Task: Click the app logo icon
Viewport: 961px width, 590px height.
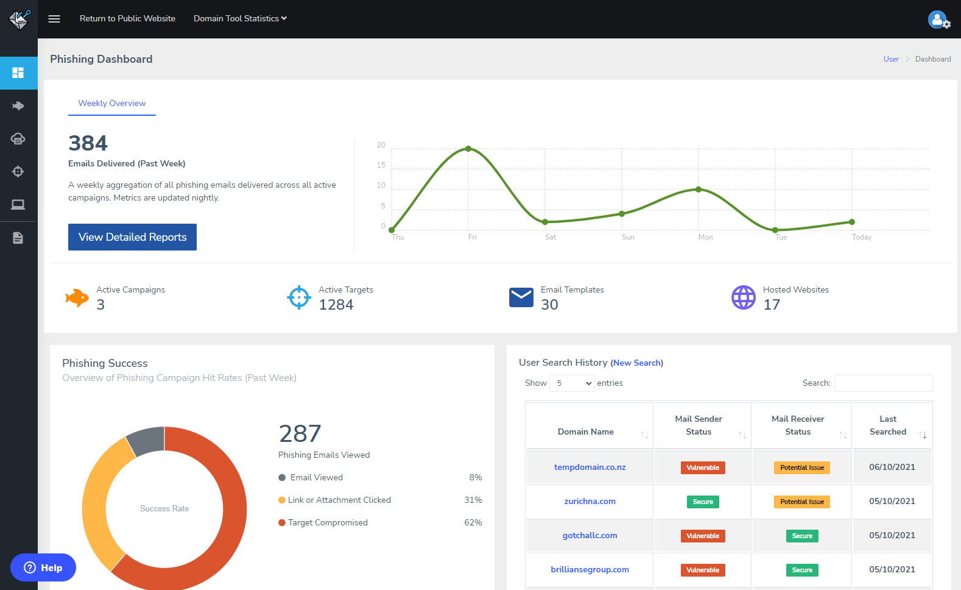Action: point(19,19)
